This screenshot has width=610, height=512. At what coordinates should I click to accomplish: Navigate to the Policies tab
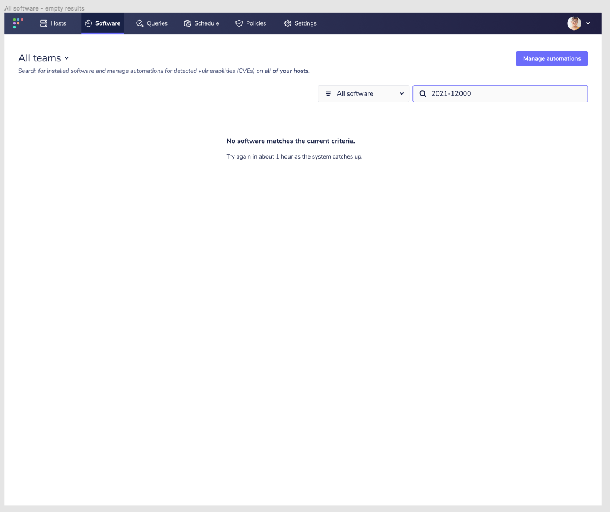pyautogui.click(x=250, y=23)
